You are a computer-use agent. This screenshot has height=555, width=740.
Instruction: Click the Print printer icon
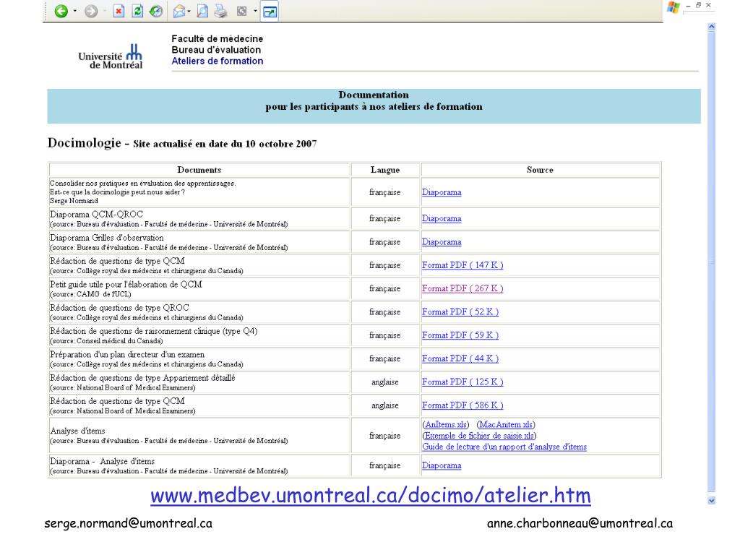point(220,11)
